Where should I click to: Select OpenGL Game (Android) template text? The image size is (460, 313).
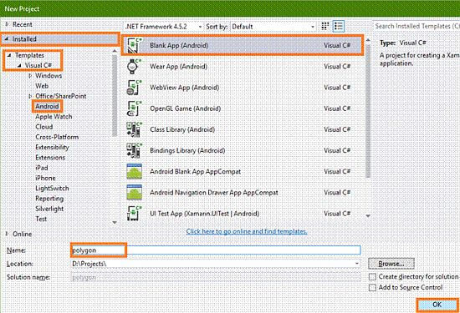click(185, 109)
